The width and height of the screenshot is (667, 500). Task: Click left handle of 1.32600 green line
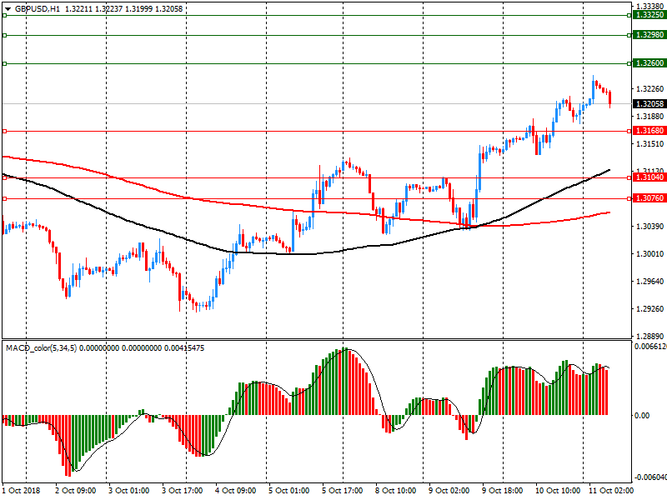coord(4,63)
